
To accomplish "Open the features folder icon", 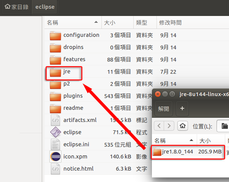I will coord(55,60).
